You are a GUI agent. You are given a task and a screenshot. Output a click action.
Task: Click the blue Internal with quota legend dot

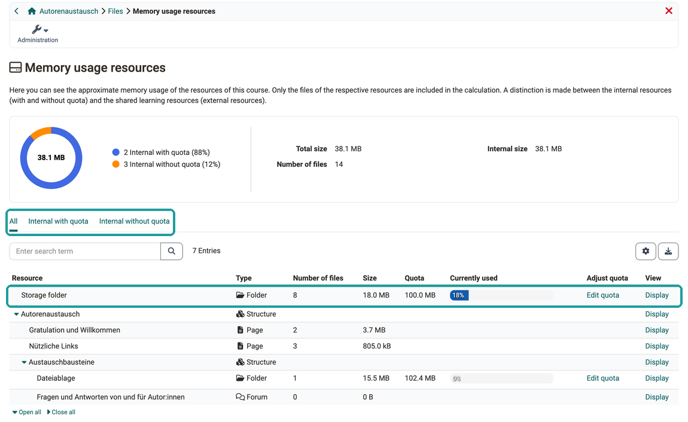(116, 152)
